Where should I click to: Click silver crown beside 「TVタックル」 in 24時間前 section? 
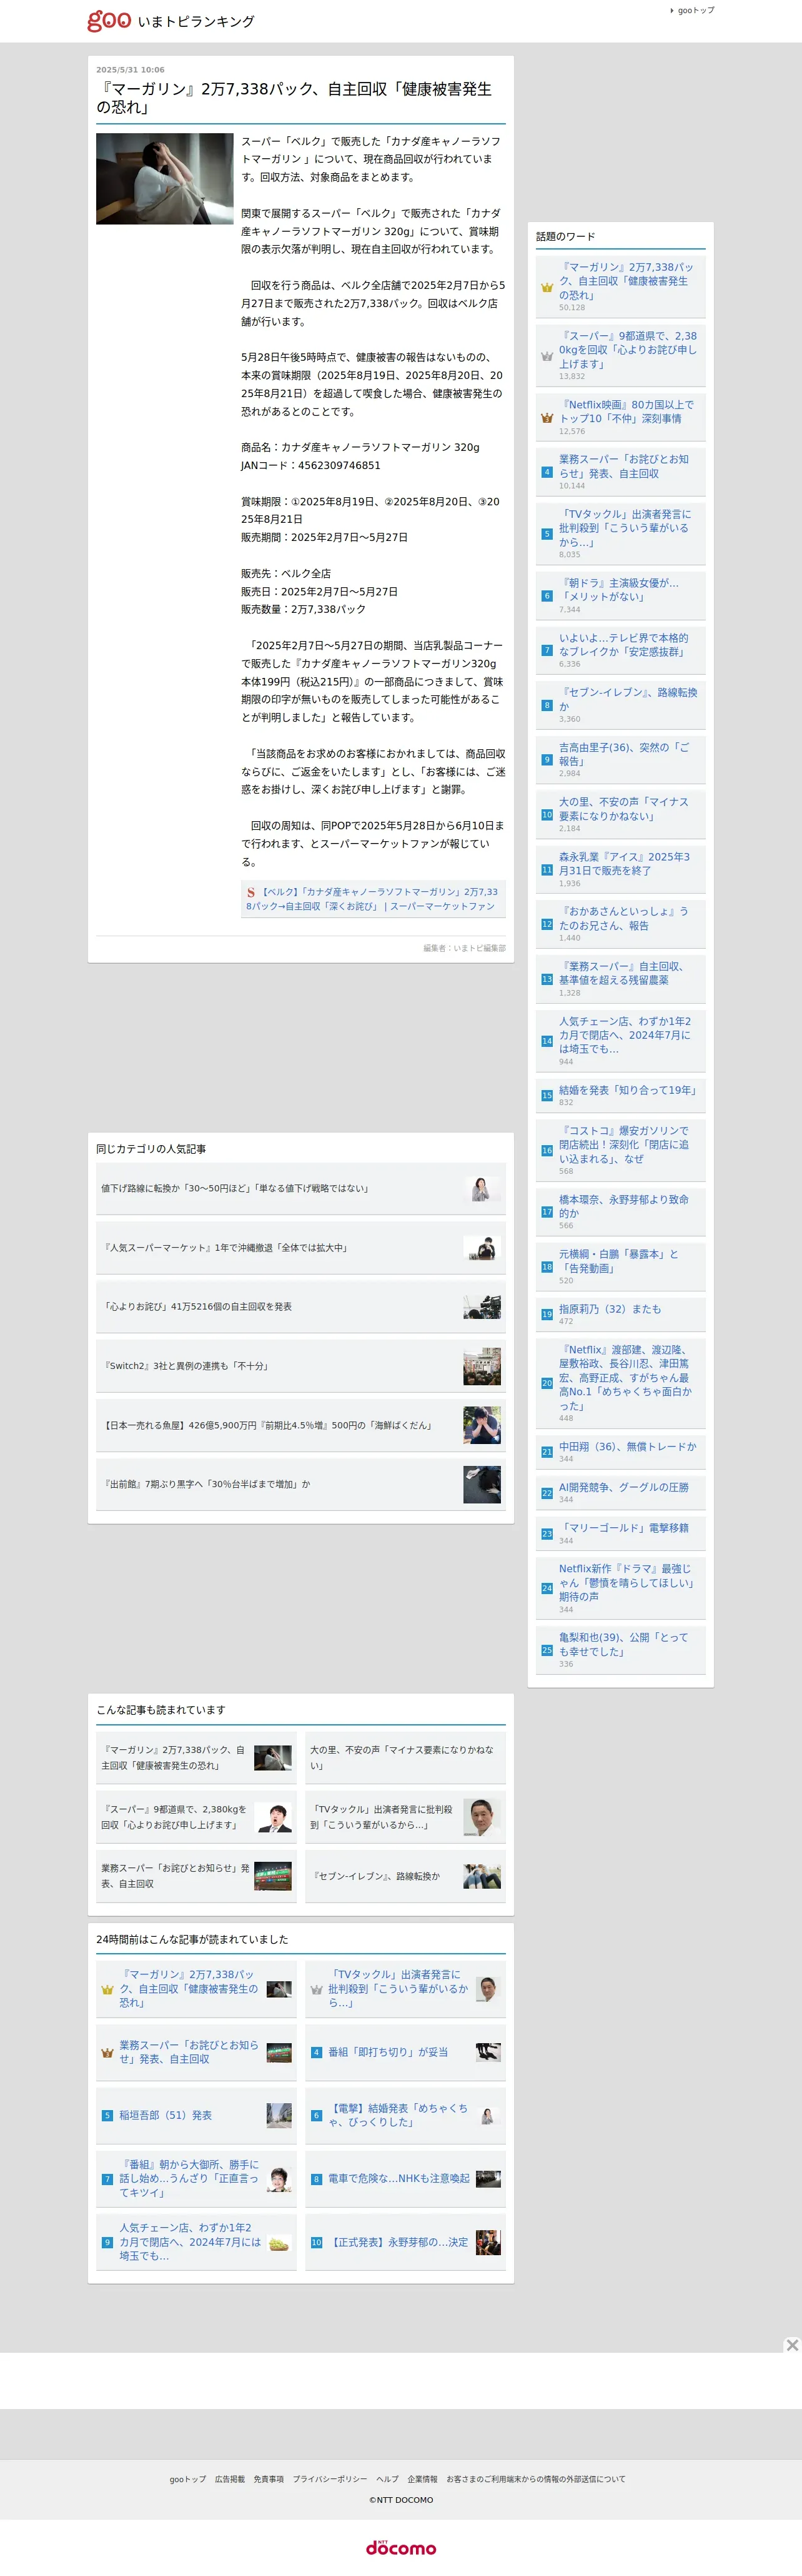[315, 1990]
